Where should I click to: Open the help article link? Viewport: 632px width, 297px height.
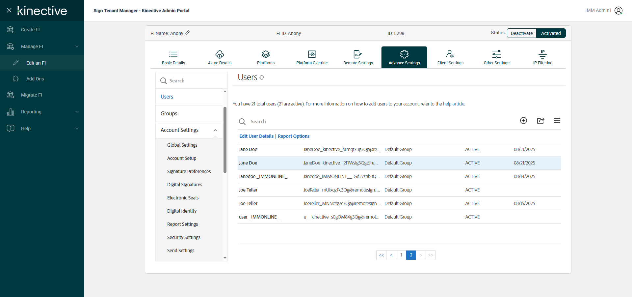[454, 104]
